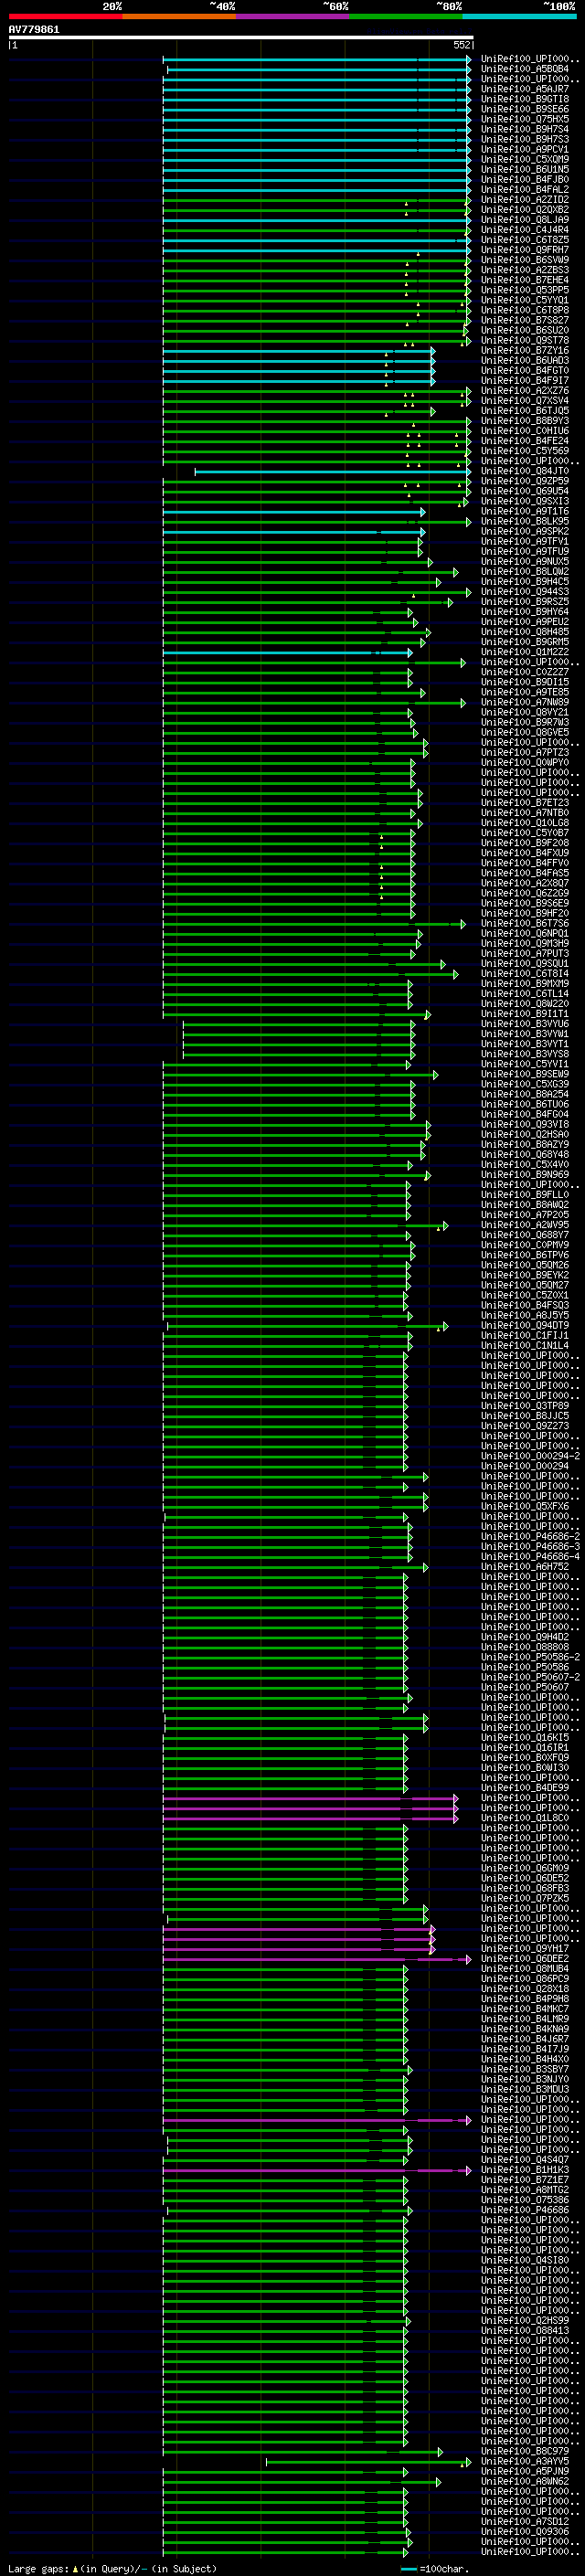Click the UniRef100_B6T7S6 hit label
Screen dimensions: 585x2576
click(525, 924)
